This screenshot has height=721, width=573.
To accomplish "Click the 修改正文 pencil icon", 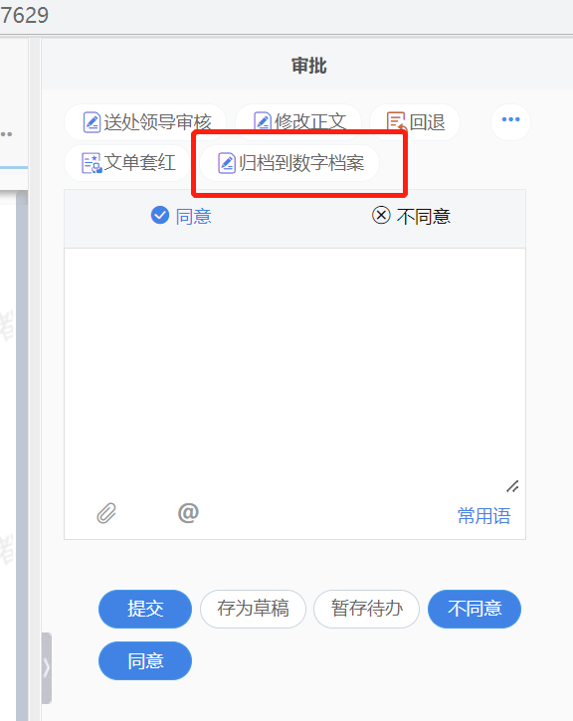I will click(x=263, y=121).
